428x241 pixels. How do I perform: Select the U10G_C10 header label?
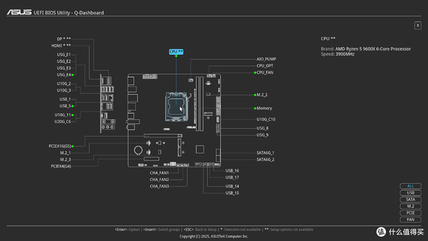point(266,119)
